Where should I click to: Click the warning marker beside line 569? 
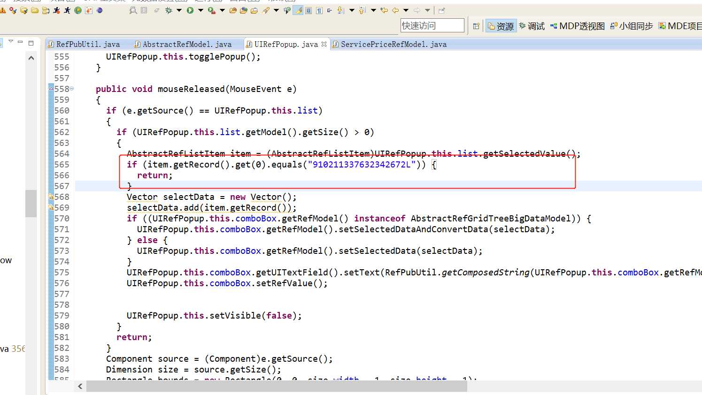pos(51,208)
